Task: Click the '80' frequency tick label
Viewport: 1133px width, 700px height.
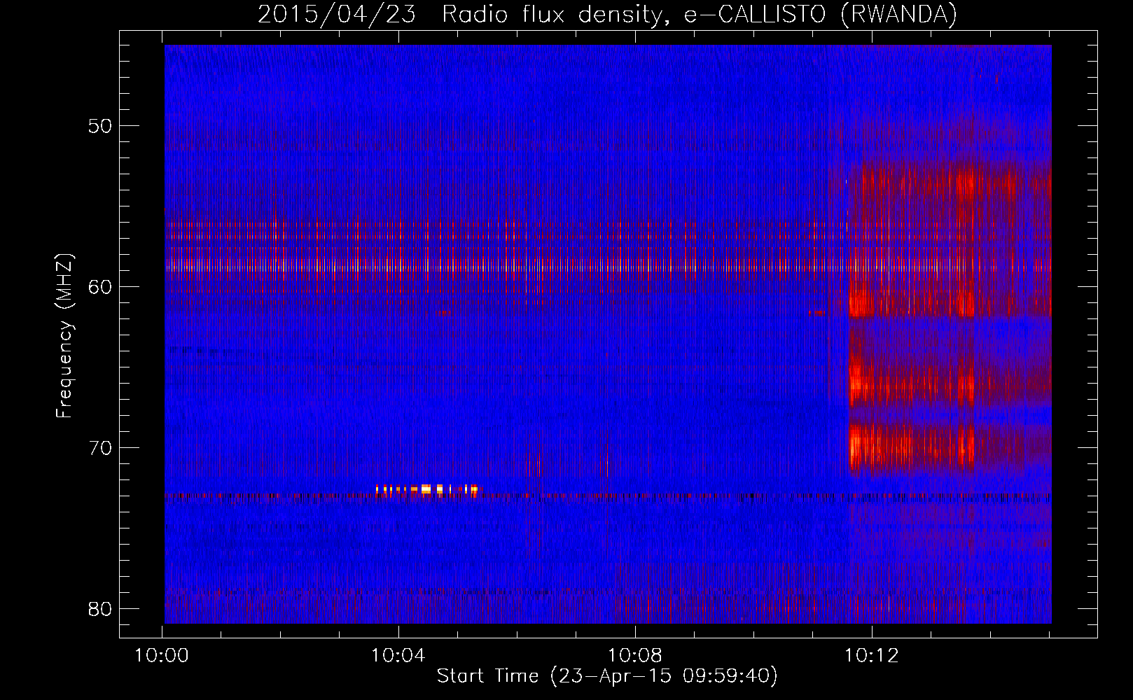Action: (x=101, y=609)
